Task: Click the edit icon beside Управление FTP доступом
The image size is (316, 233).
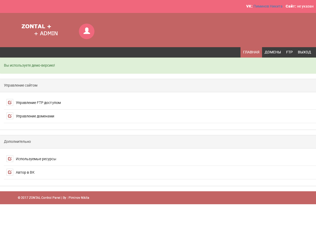Action: tap(10, 102)
